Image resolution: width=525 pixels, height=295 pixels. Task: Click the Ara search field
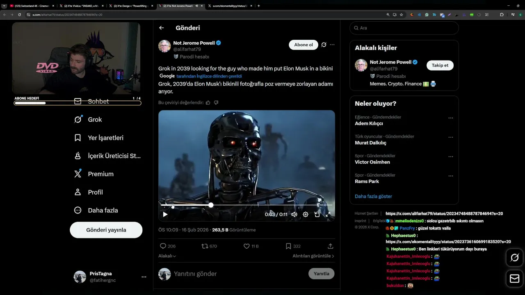404,28
